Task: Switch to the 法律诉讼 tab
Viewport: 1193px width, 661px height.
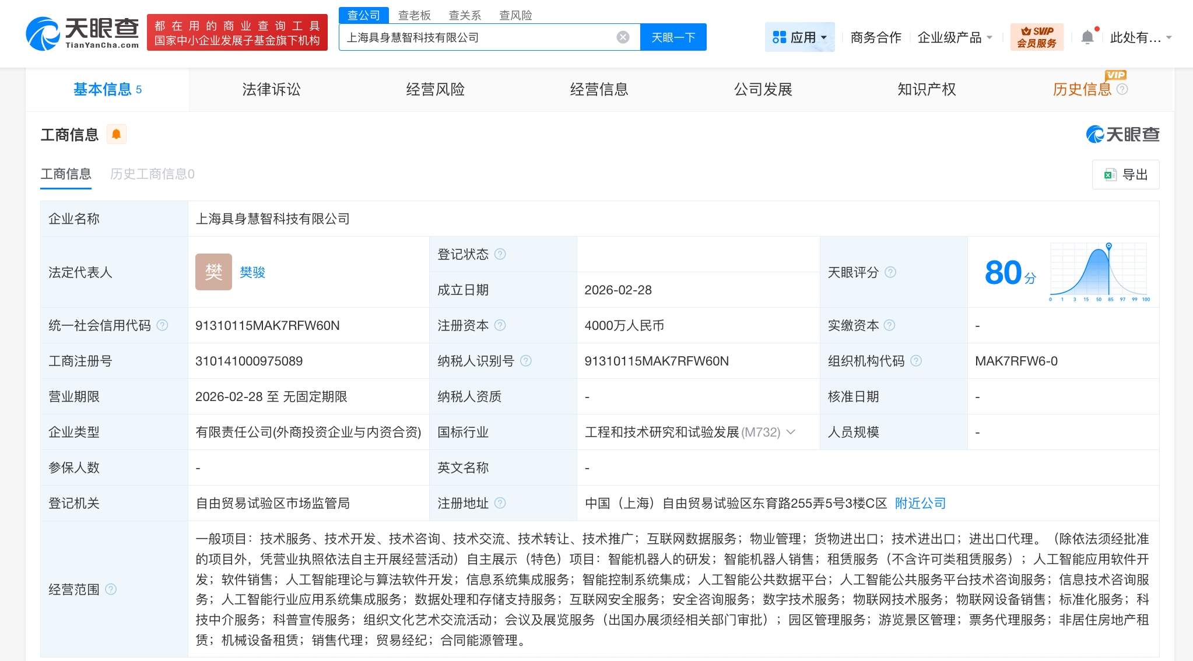Action: tap(270, 89)
